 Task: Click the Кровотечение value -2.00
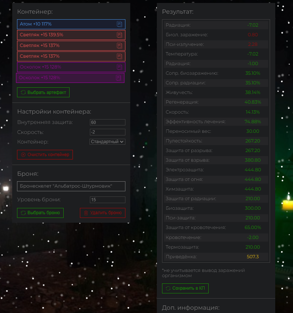point(253,238)
